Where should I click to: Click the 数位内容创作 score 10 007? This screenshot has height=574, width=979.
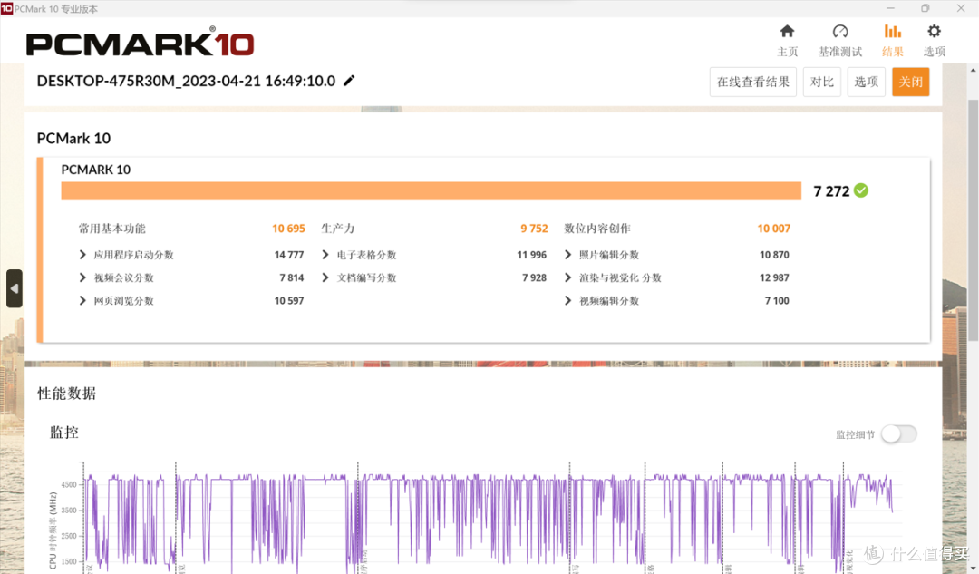(773, 229)
